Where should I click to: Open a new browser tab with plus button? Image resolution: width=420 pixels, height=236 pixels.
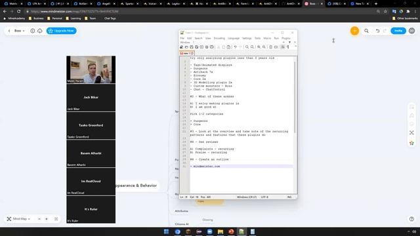pyautogui.click(x=376, y=4)
